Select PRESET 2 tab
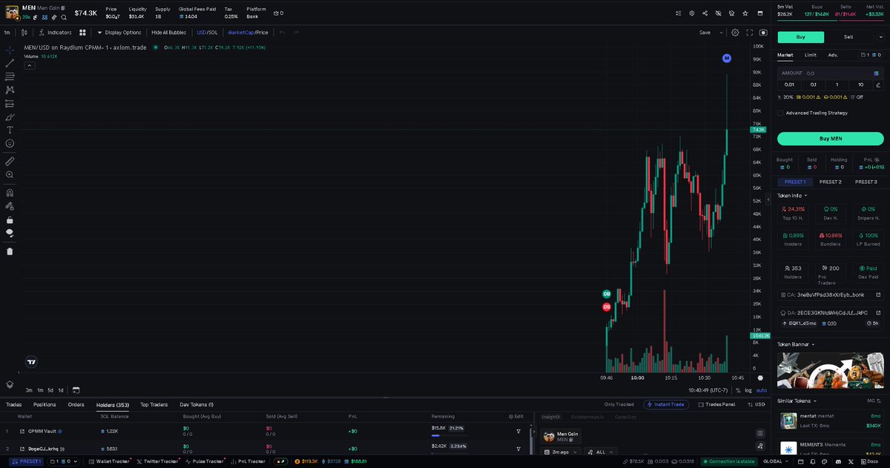This screenshot has height=468, width=890. (830, 182)
